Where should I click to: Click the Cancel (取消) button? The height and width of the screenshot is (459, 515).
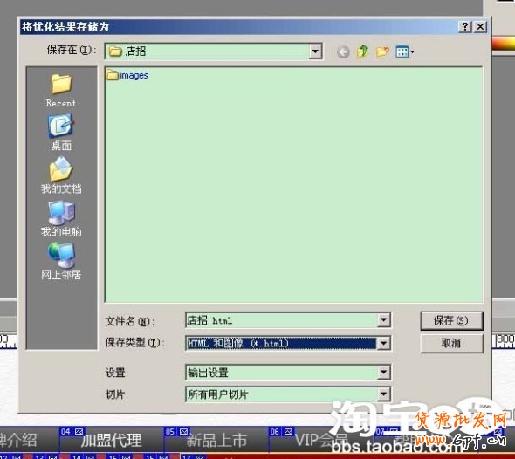(x=451, y=344)
